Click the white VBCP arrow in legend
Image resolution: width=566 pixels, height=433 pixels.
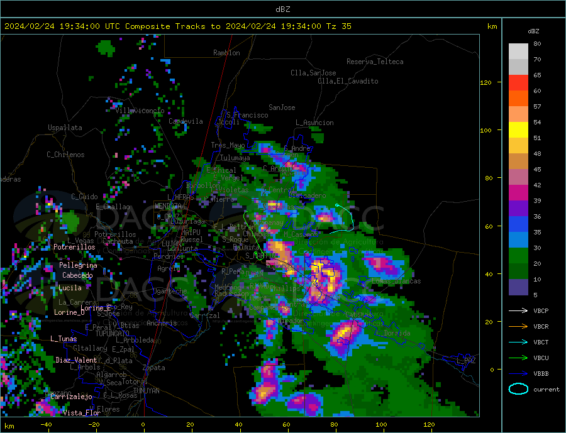click(x=518, y=310)
